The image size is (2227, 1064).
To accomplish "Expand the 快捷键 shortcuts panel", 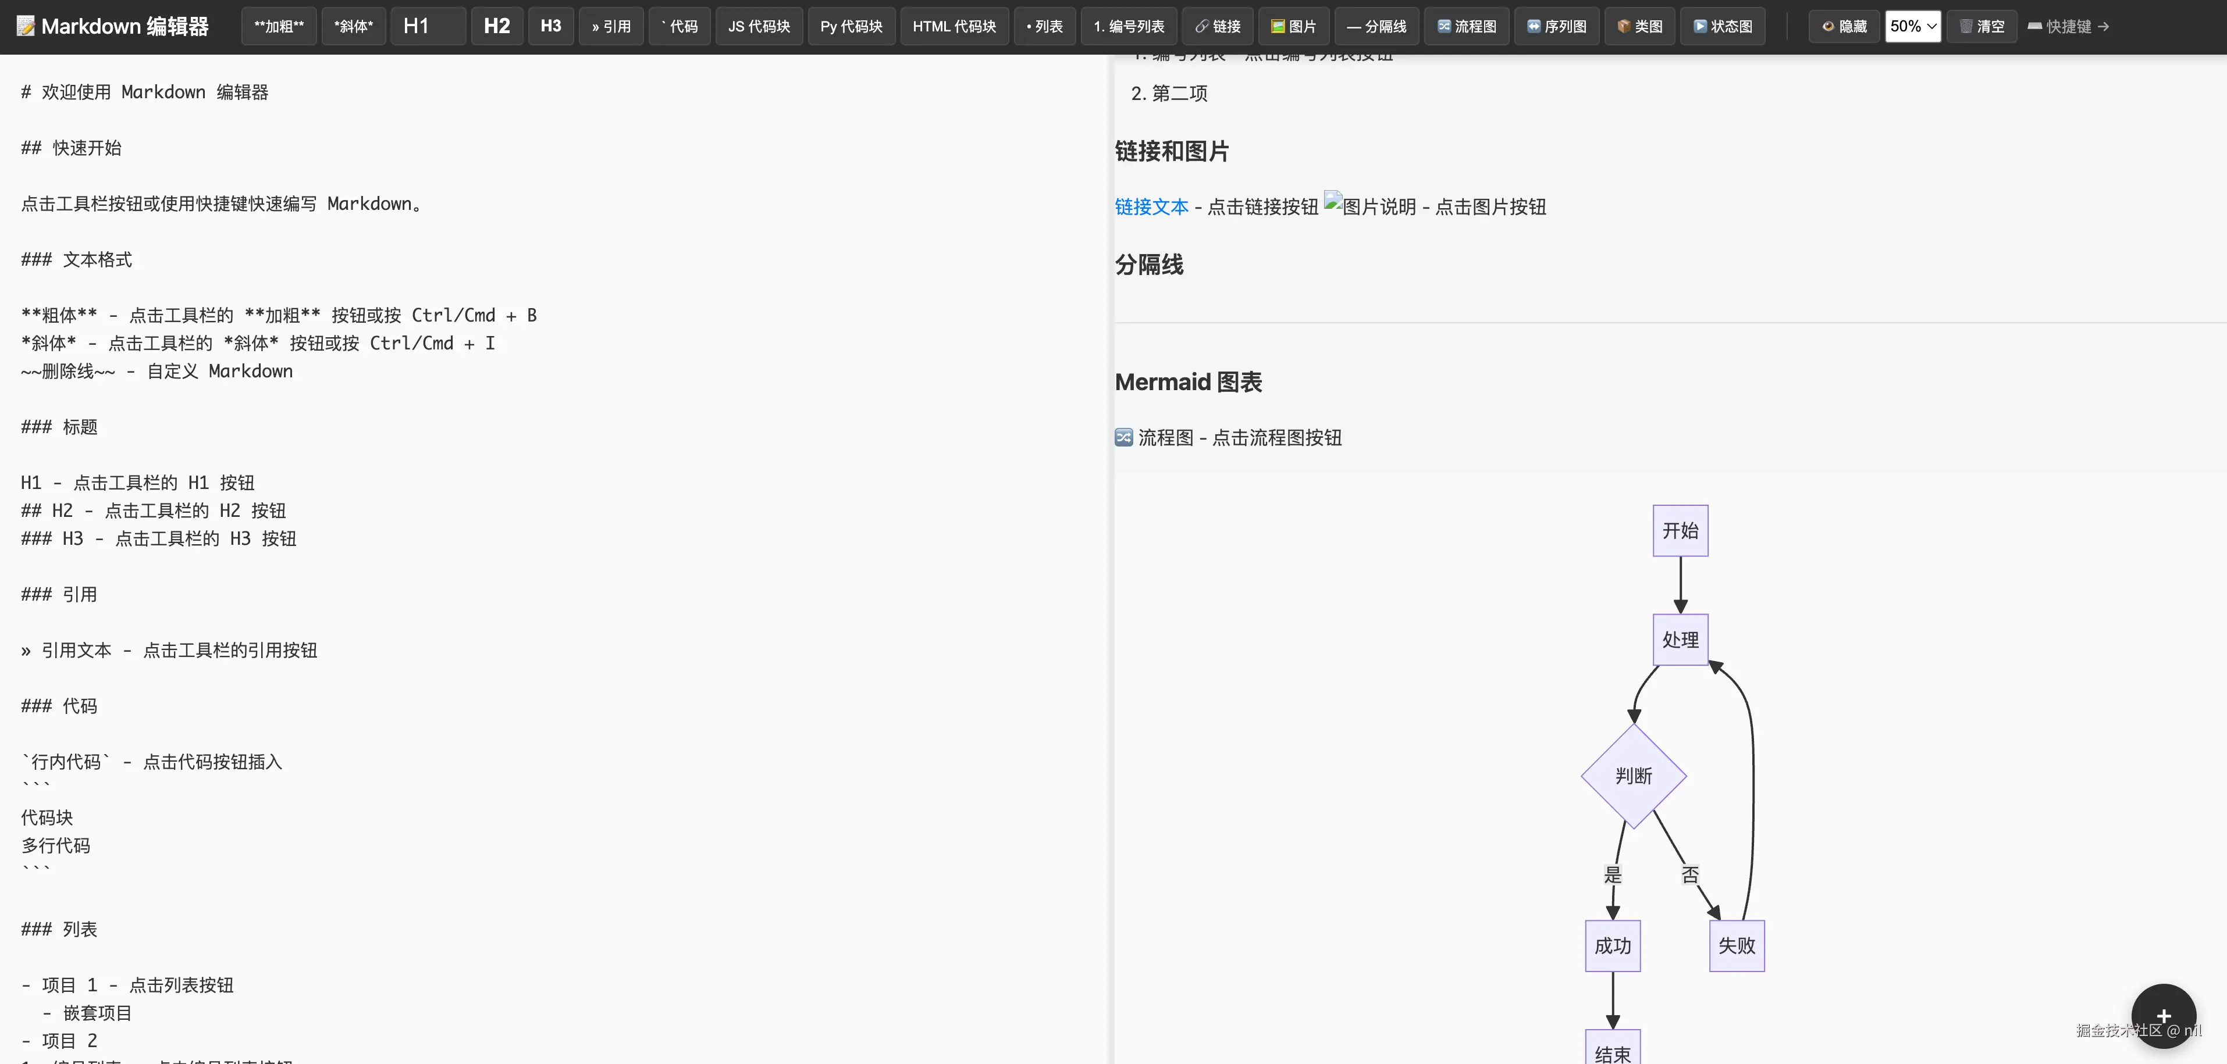I will click(2068, 26).
